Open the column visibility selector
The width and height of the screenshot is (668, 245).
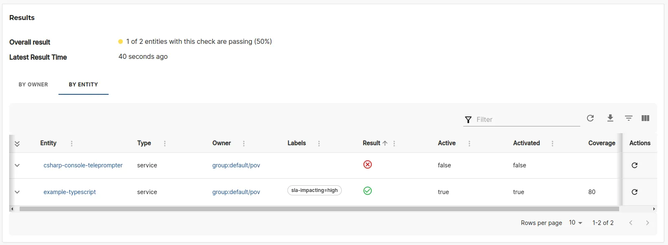pos(645,119)
